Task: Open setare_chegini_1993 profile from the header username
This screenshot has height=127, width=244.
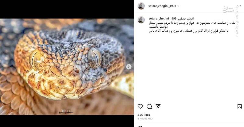Action: pyautogui.click(x=162, y=6)
